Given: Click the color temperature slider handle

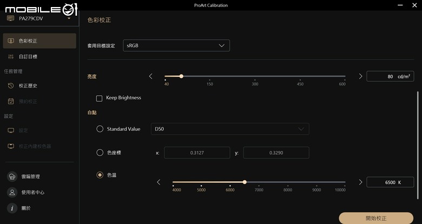Looking at the screenshot, I should coord(245,182).
